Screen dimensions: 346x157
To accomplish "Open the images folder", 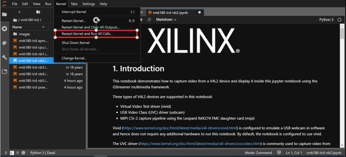I will (48, 34).
